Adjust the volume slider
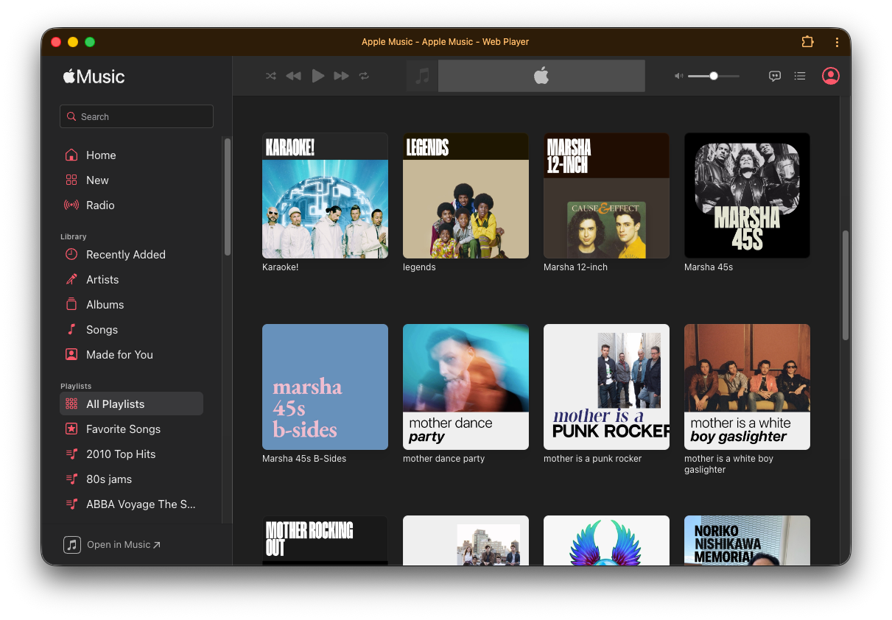892x620 pixels. 713,76
